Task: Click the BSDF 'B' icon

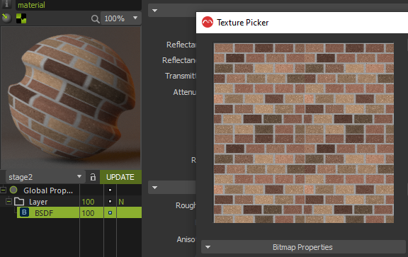Action: coord(24,212)
